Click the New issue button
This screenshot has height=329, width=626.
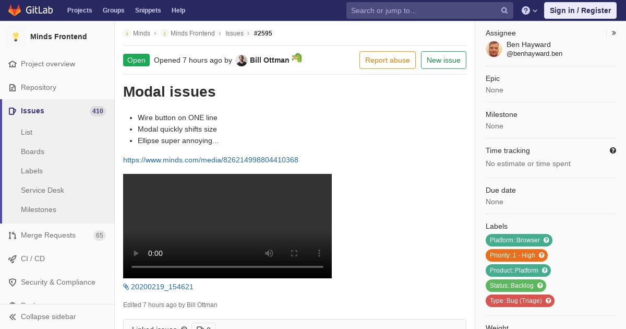point(443,60)
